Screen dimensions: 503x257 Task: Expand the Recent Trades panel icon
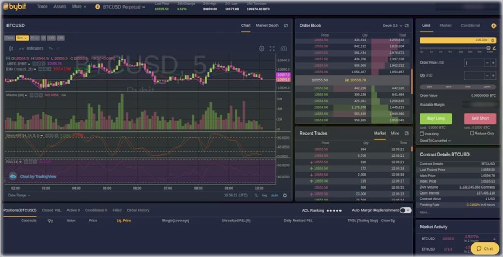(x=406, y=133)
